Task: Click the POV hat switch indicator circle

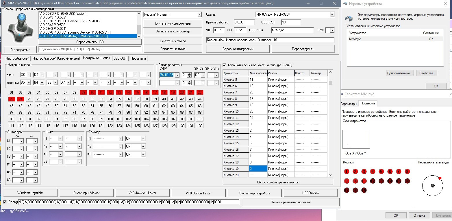Action: tap(432, 185)
